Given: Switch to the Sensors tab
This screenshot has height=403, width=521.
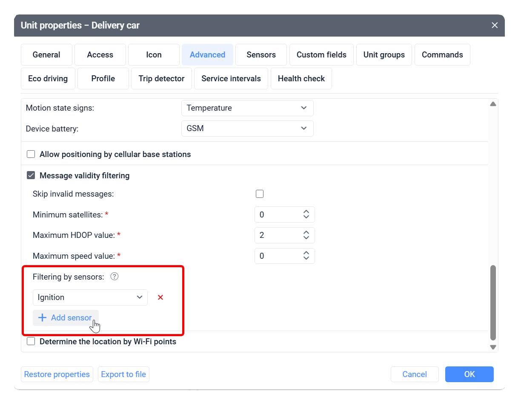Looking at the screenshot, I should [261, 54].
